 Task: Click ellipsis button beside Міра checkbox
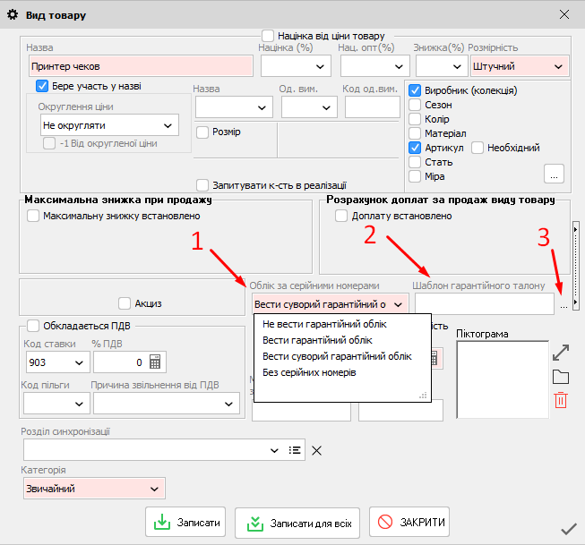tap(555, 173)
